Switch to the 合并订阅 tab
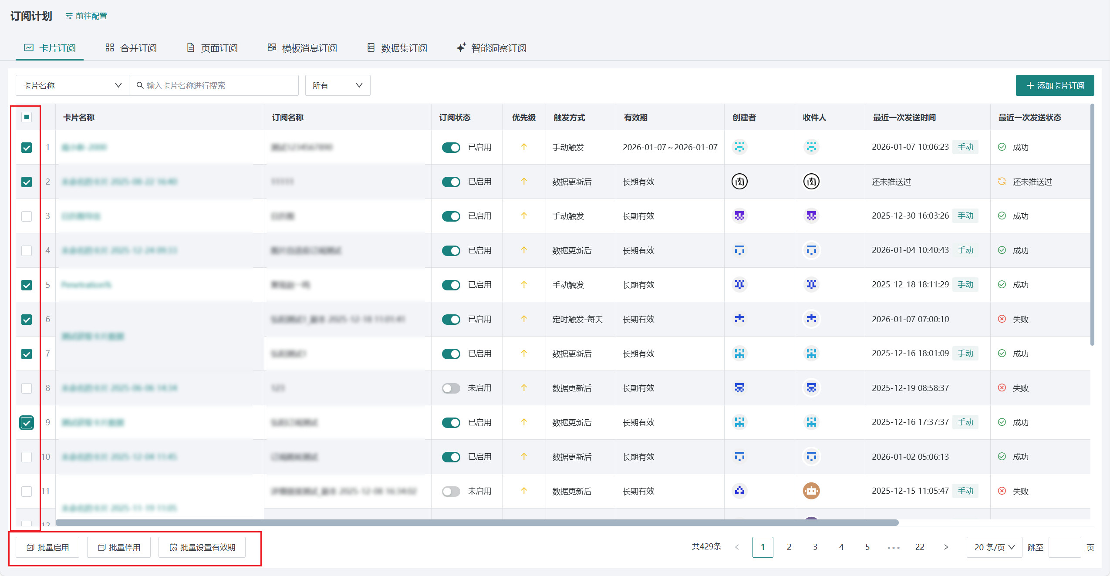 coord(131,48)
